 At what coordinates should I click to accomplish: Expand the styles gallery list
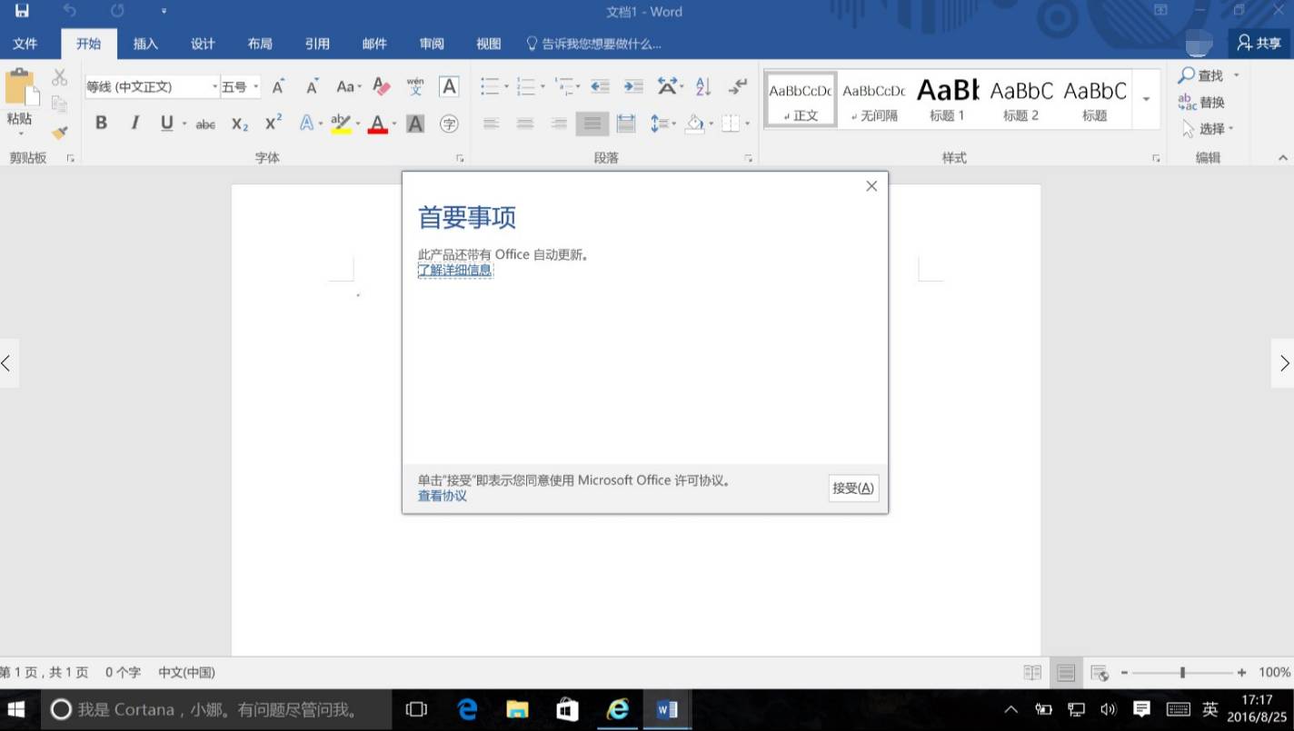[1146, 99]
